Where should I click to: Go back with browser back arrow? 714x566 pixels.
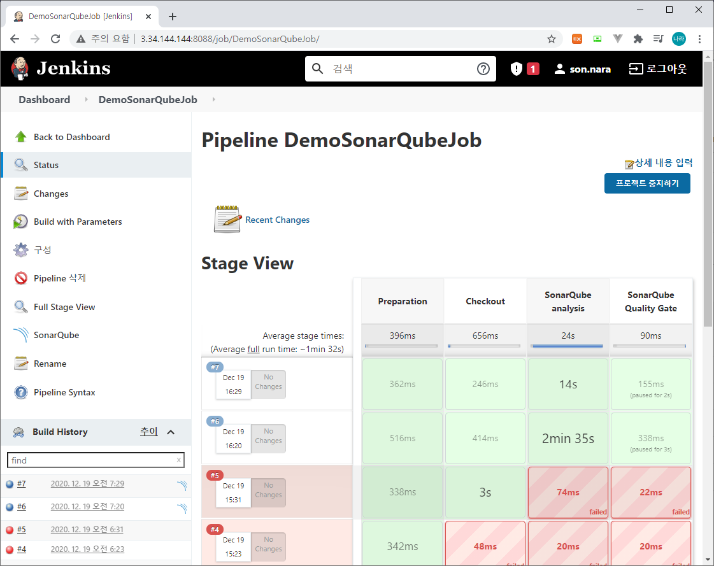point(15,39)
